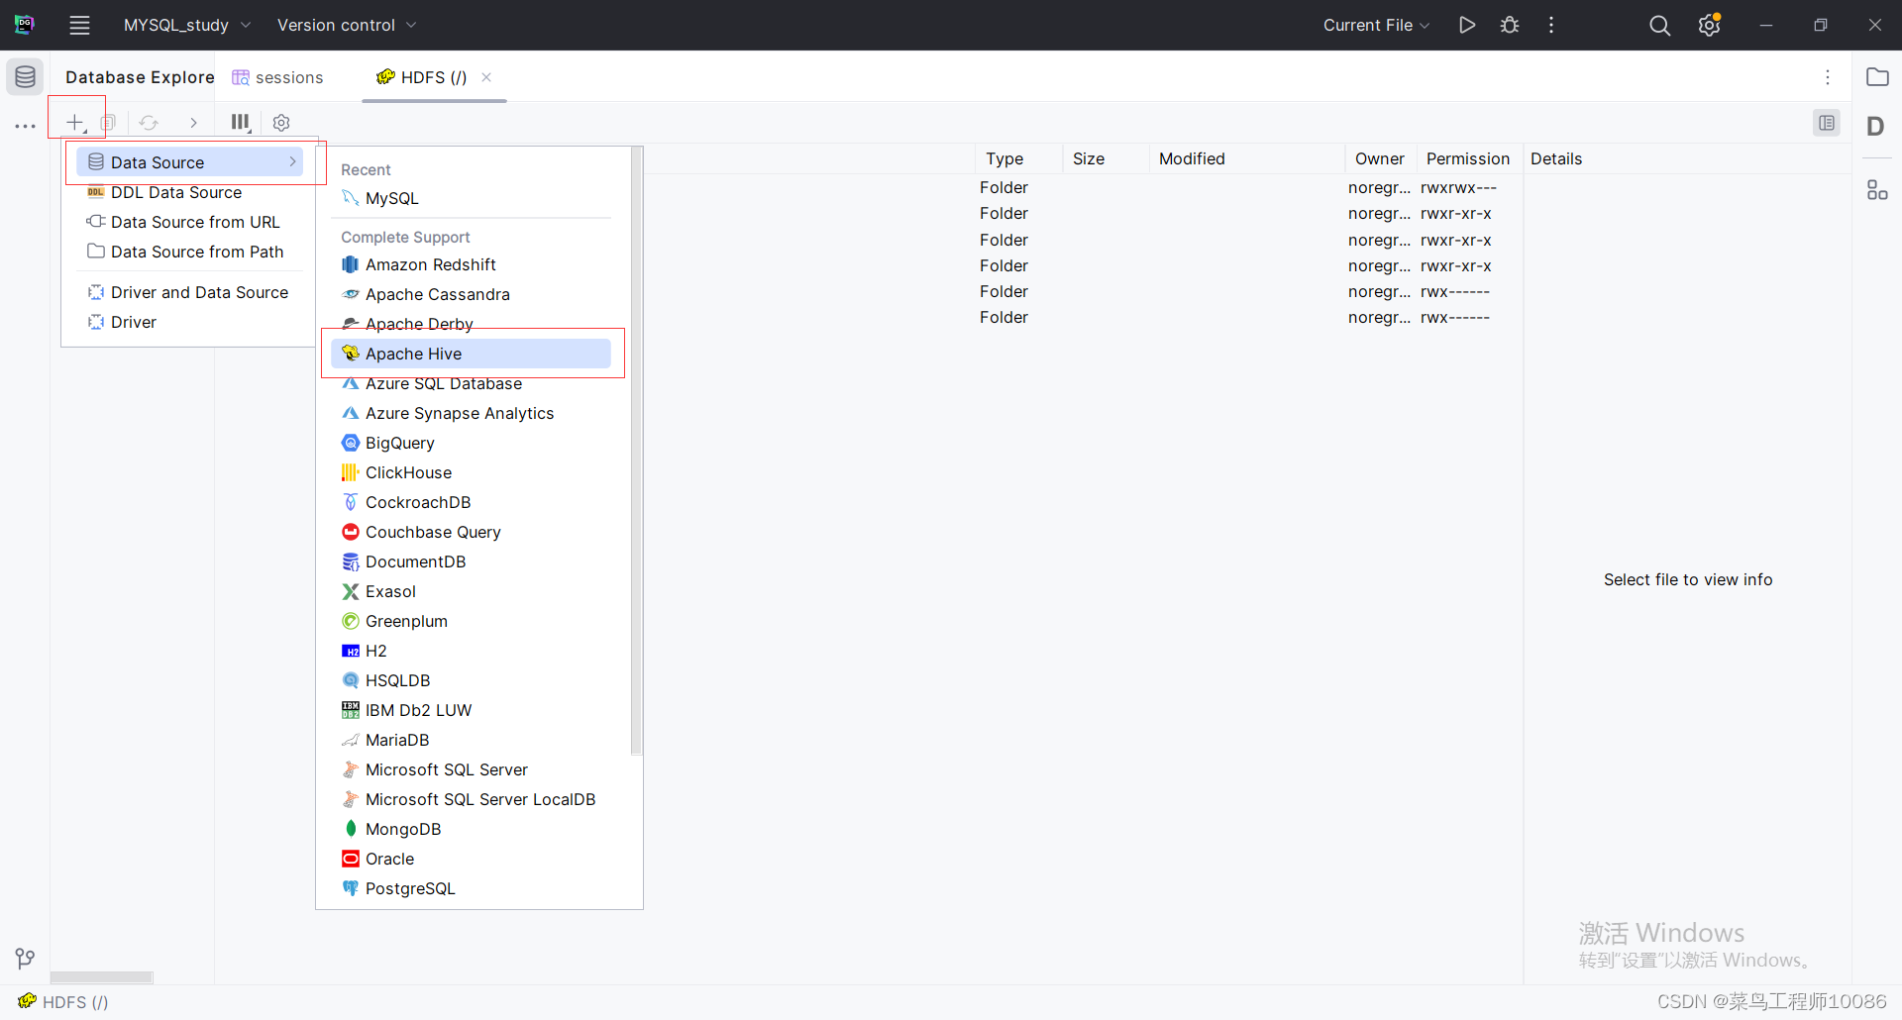The image size is (1902, 1020).
Task: Open the Files folder icon on right sidebar
Action: [x=1877, y=76]
